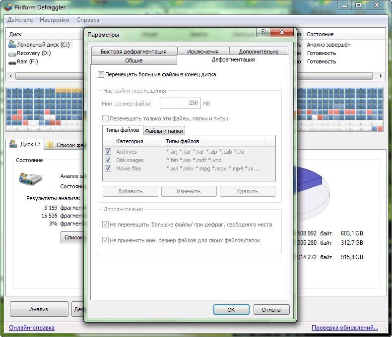Open the Быстрая дефрагментация tab

[x=134, y=51]
